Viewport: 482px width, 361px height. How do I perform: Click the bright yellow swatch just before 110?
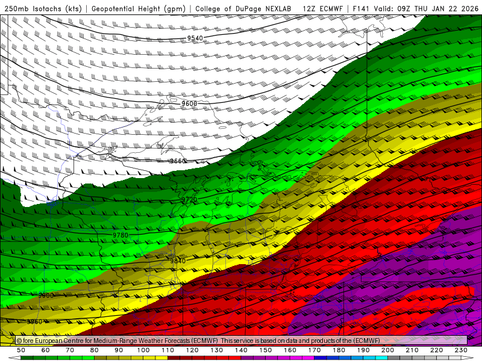[161, 358]
